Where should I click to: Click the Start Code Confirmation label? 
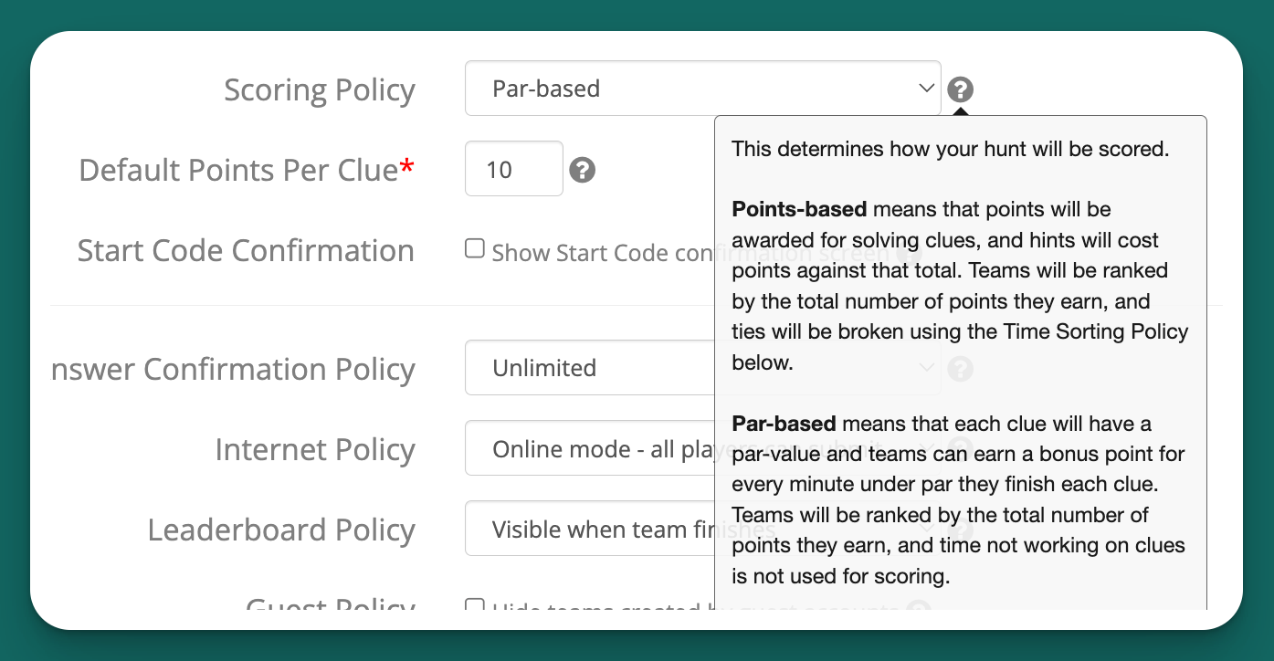point(246,250)
